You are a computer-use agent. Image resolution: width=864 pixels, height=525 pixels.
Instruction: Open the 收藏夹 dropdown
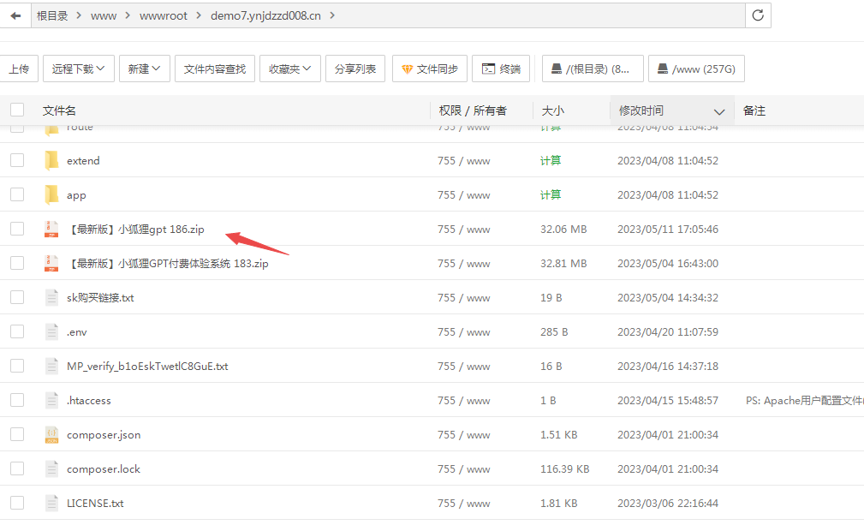(x=290, y=69)
